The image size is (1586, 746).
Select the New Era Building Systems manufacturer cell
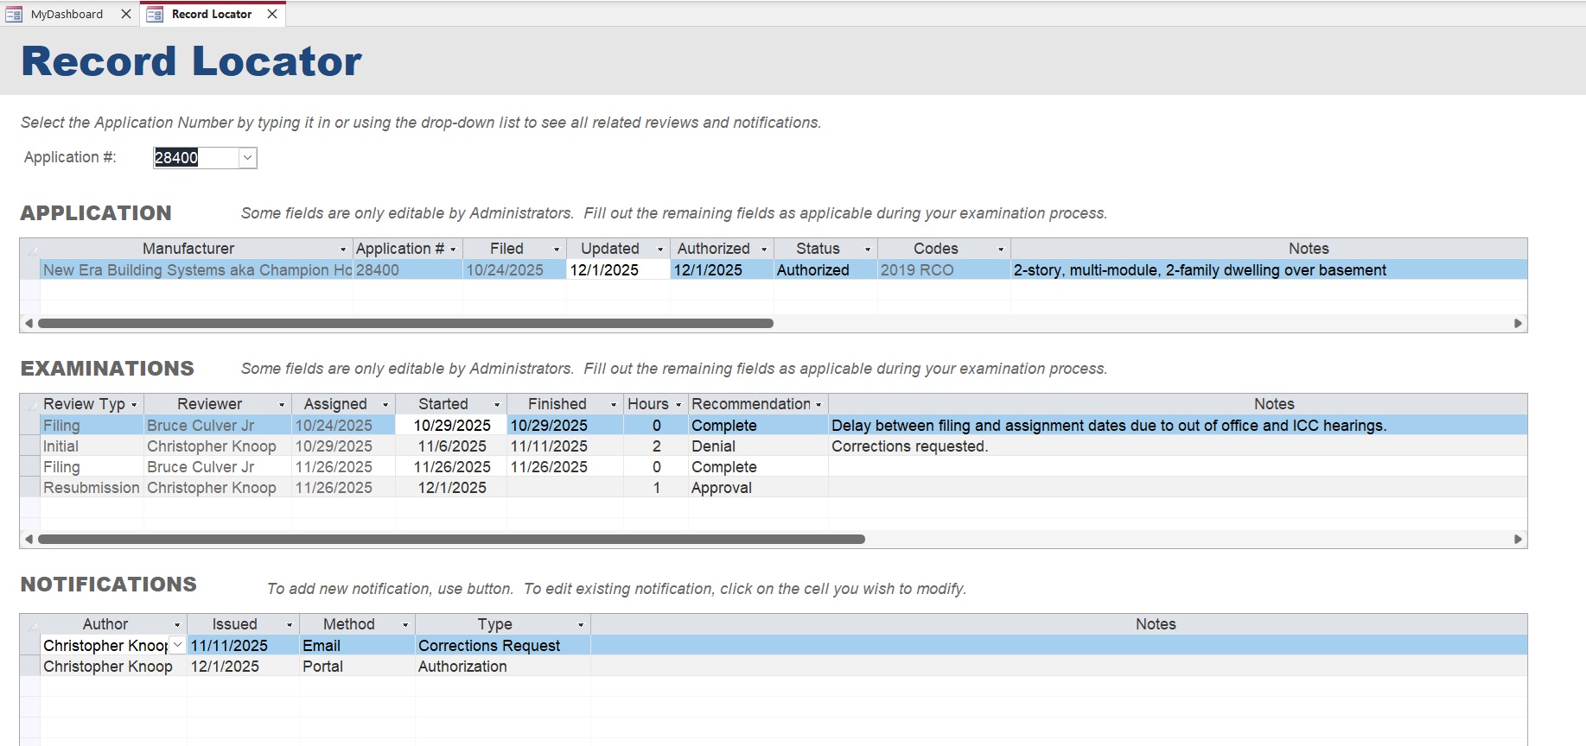click(x=197, y=270)
